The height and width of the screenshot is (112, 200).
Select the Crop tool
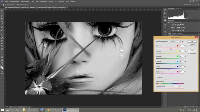point(2,21)
